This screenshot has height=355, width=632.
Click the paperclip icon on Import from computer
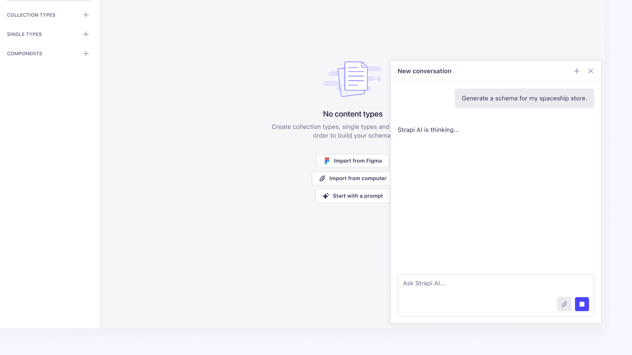tap(322, 178)
